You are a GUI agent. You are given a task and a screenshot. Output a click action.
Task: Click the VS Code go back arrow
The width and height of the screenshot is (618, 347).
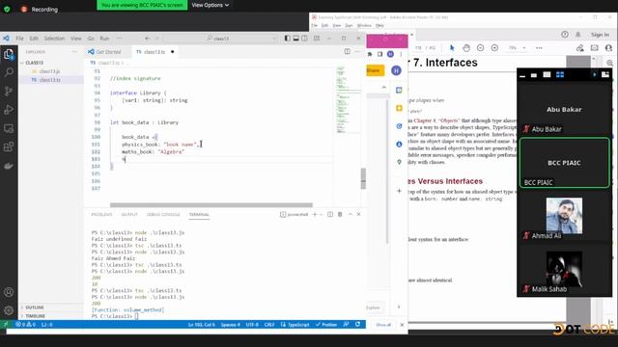point(147,39)
